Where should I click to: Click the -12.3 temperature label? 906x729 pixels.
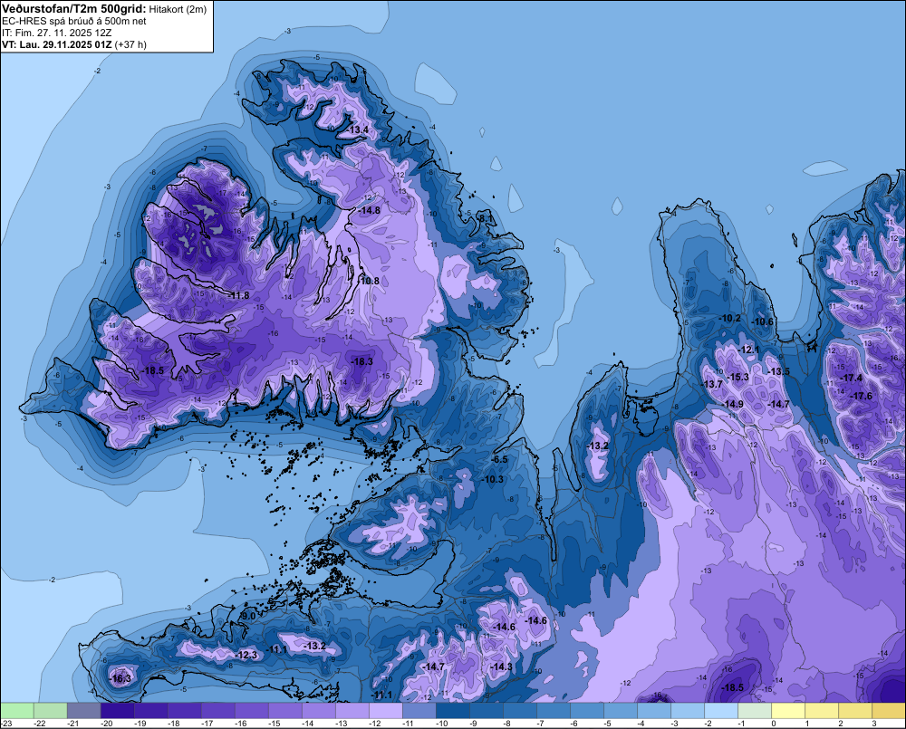click(x=246, y=655)
